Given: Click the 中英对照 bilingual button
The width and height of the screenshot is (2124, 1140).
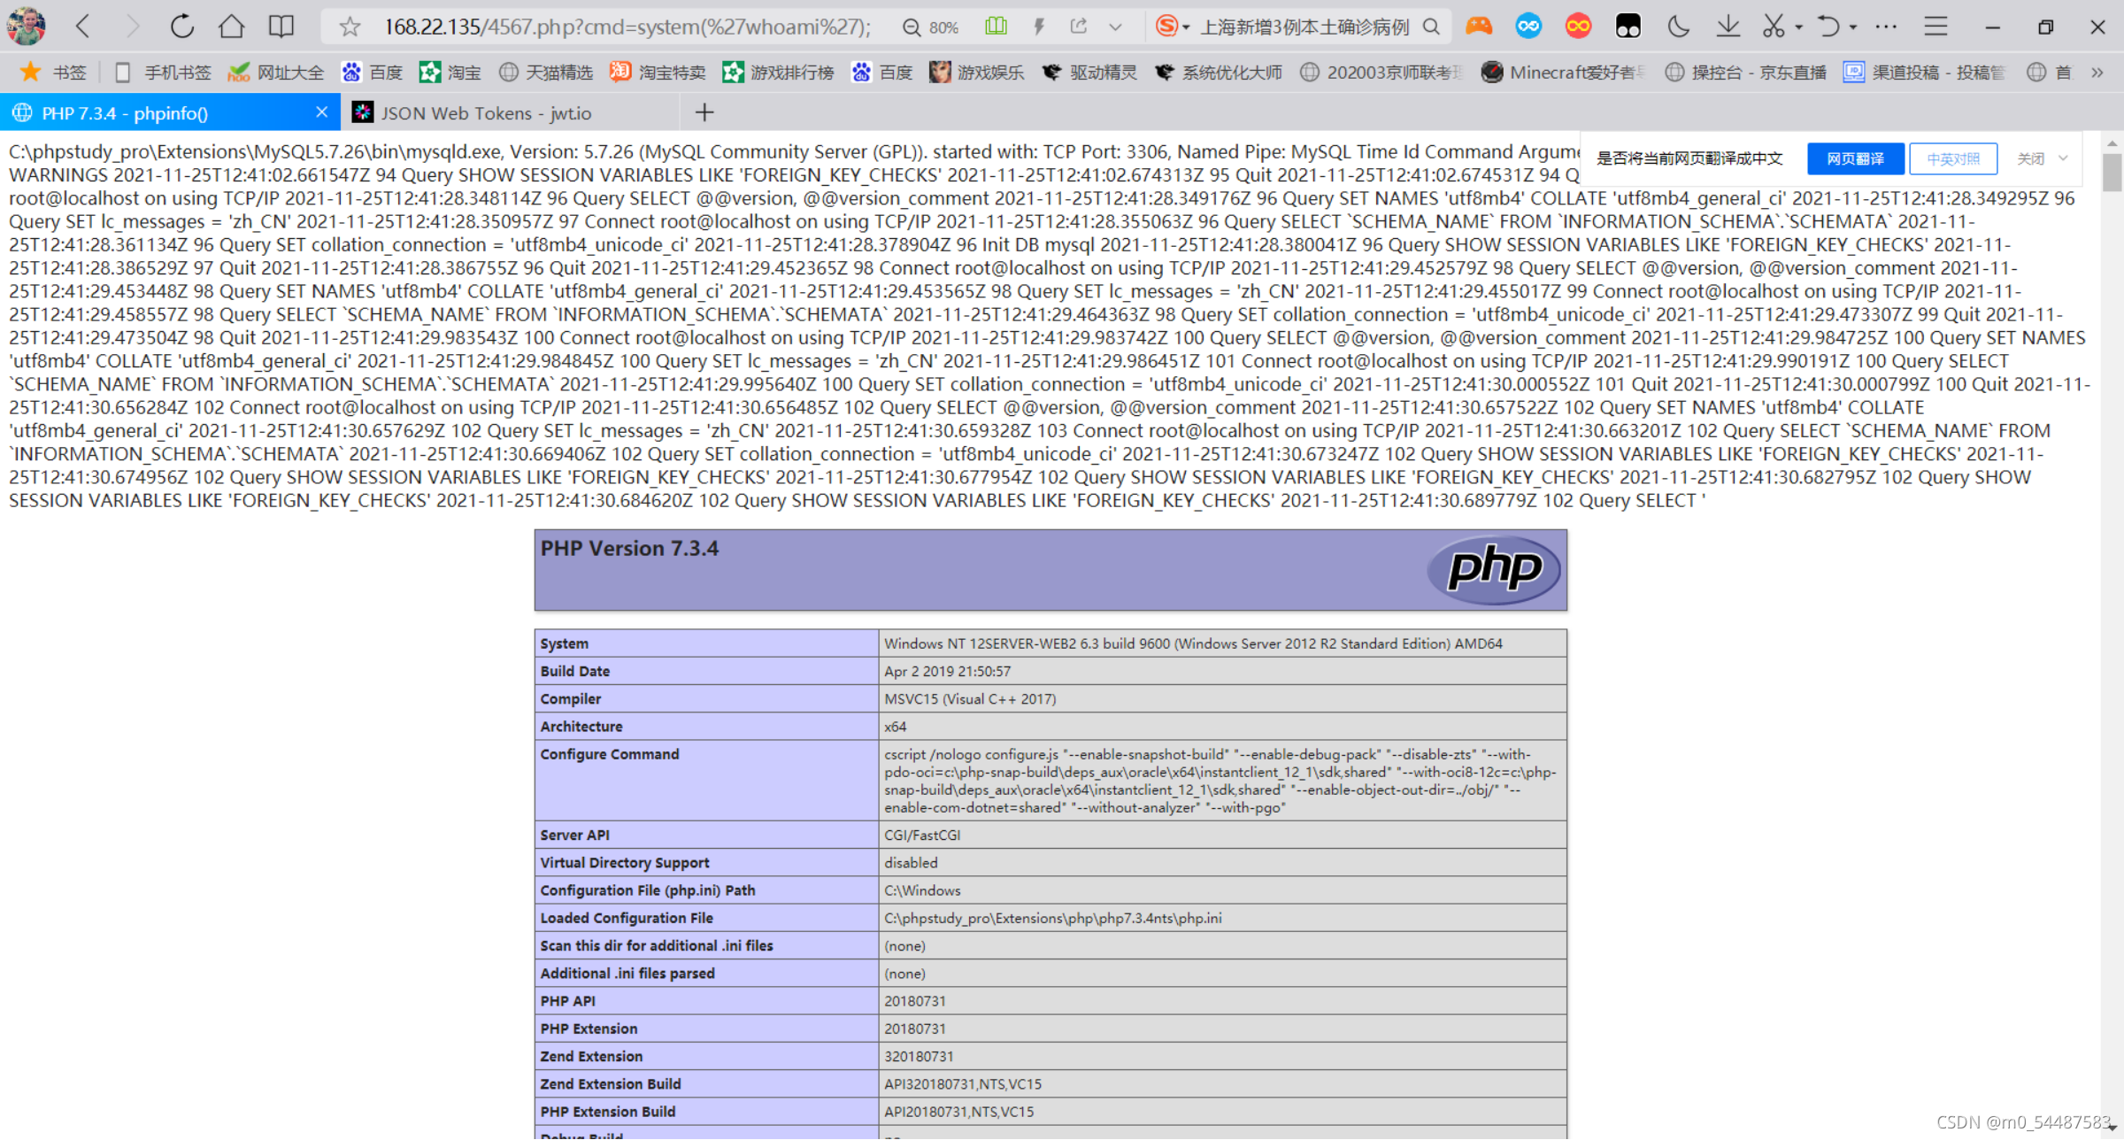Looking at the screenshot, I should point(1952,158).
